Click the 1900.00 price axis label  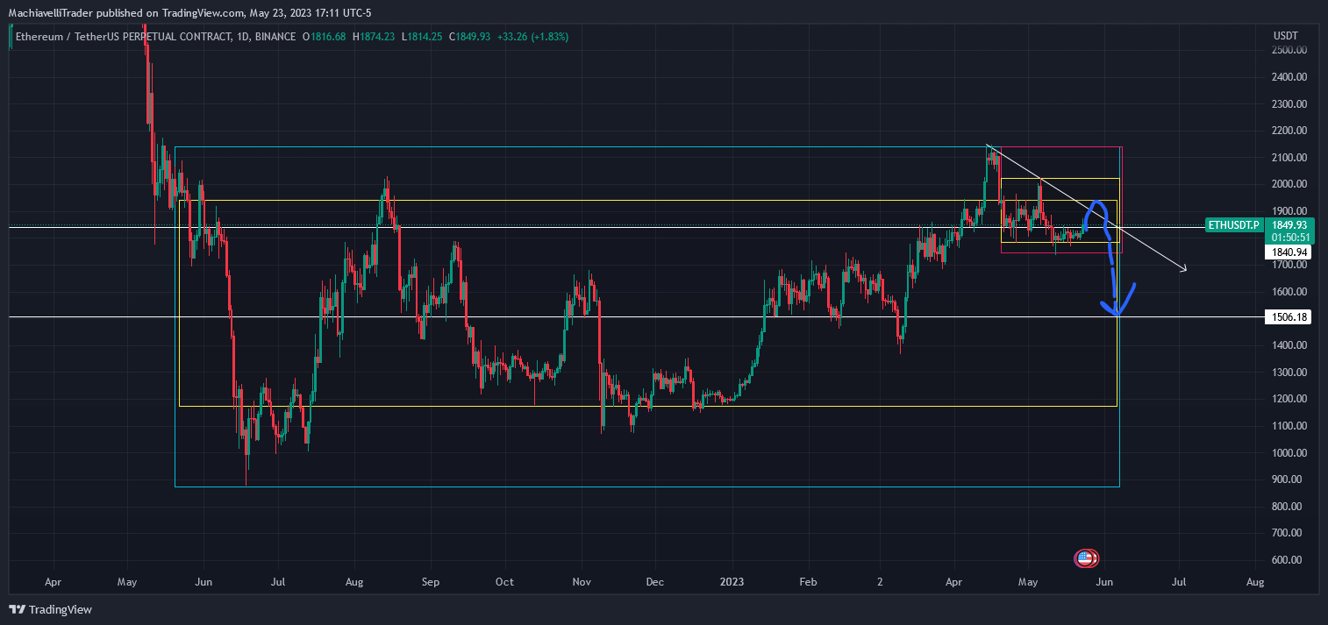click(1289, 211)
